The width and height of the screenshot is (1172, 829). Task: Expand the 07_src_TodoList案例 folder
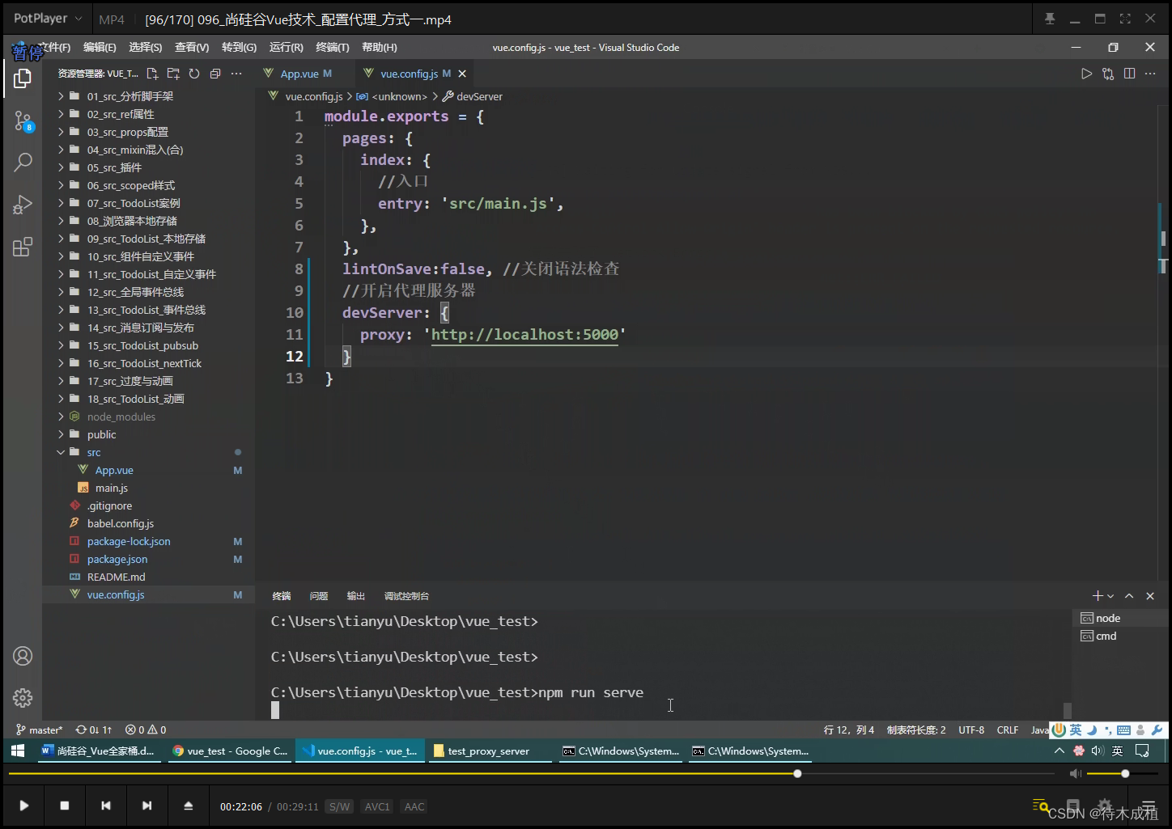[148, 203]
